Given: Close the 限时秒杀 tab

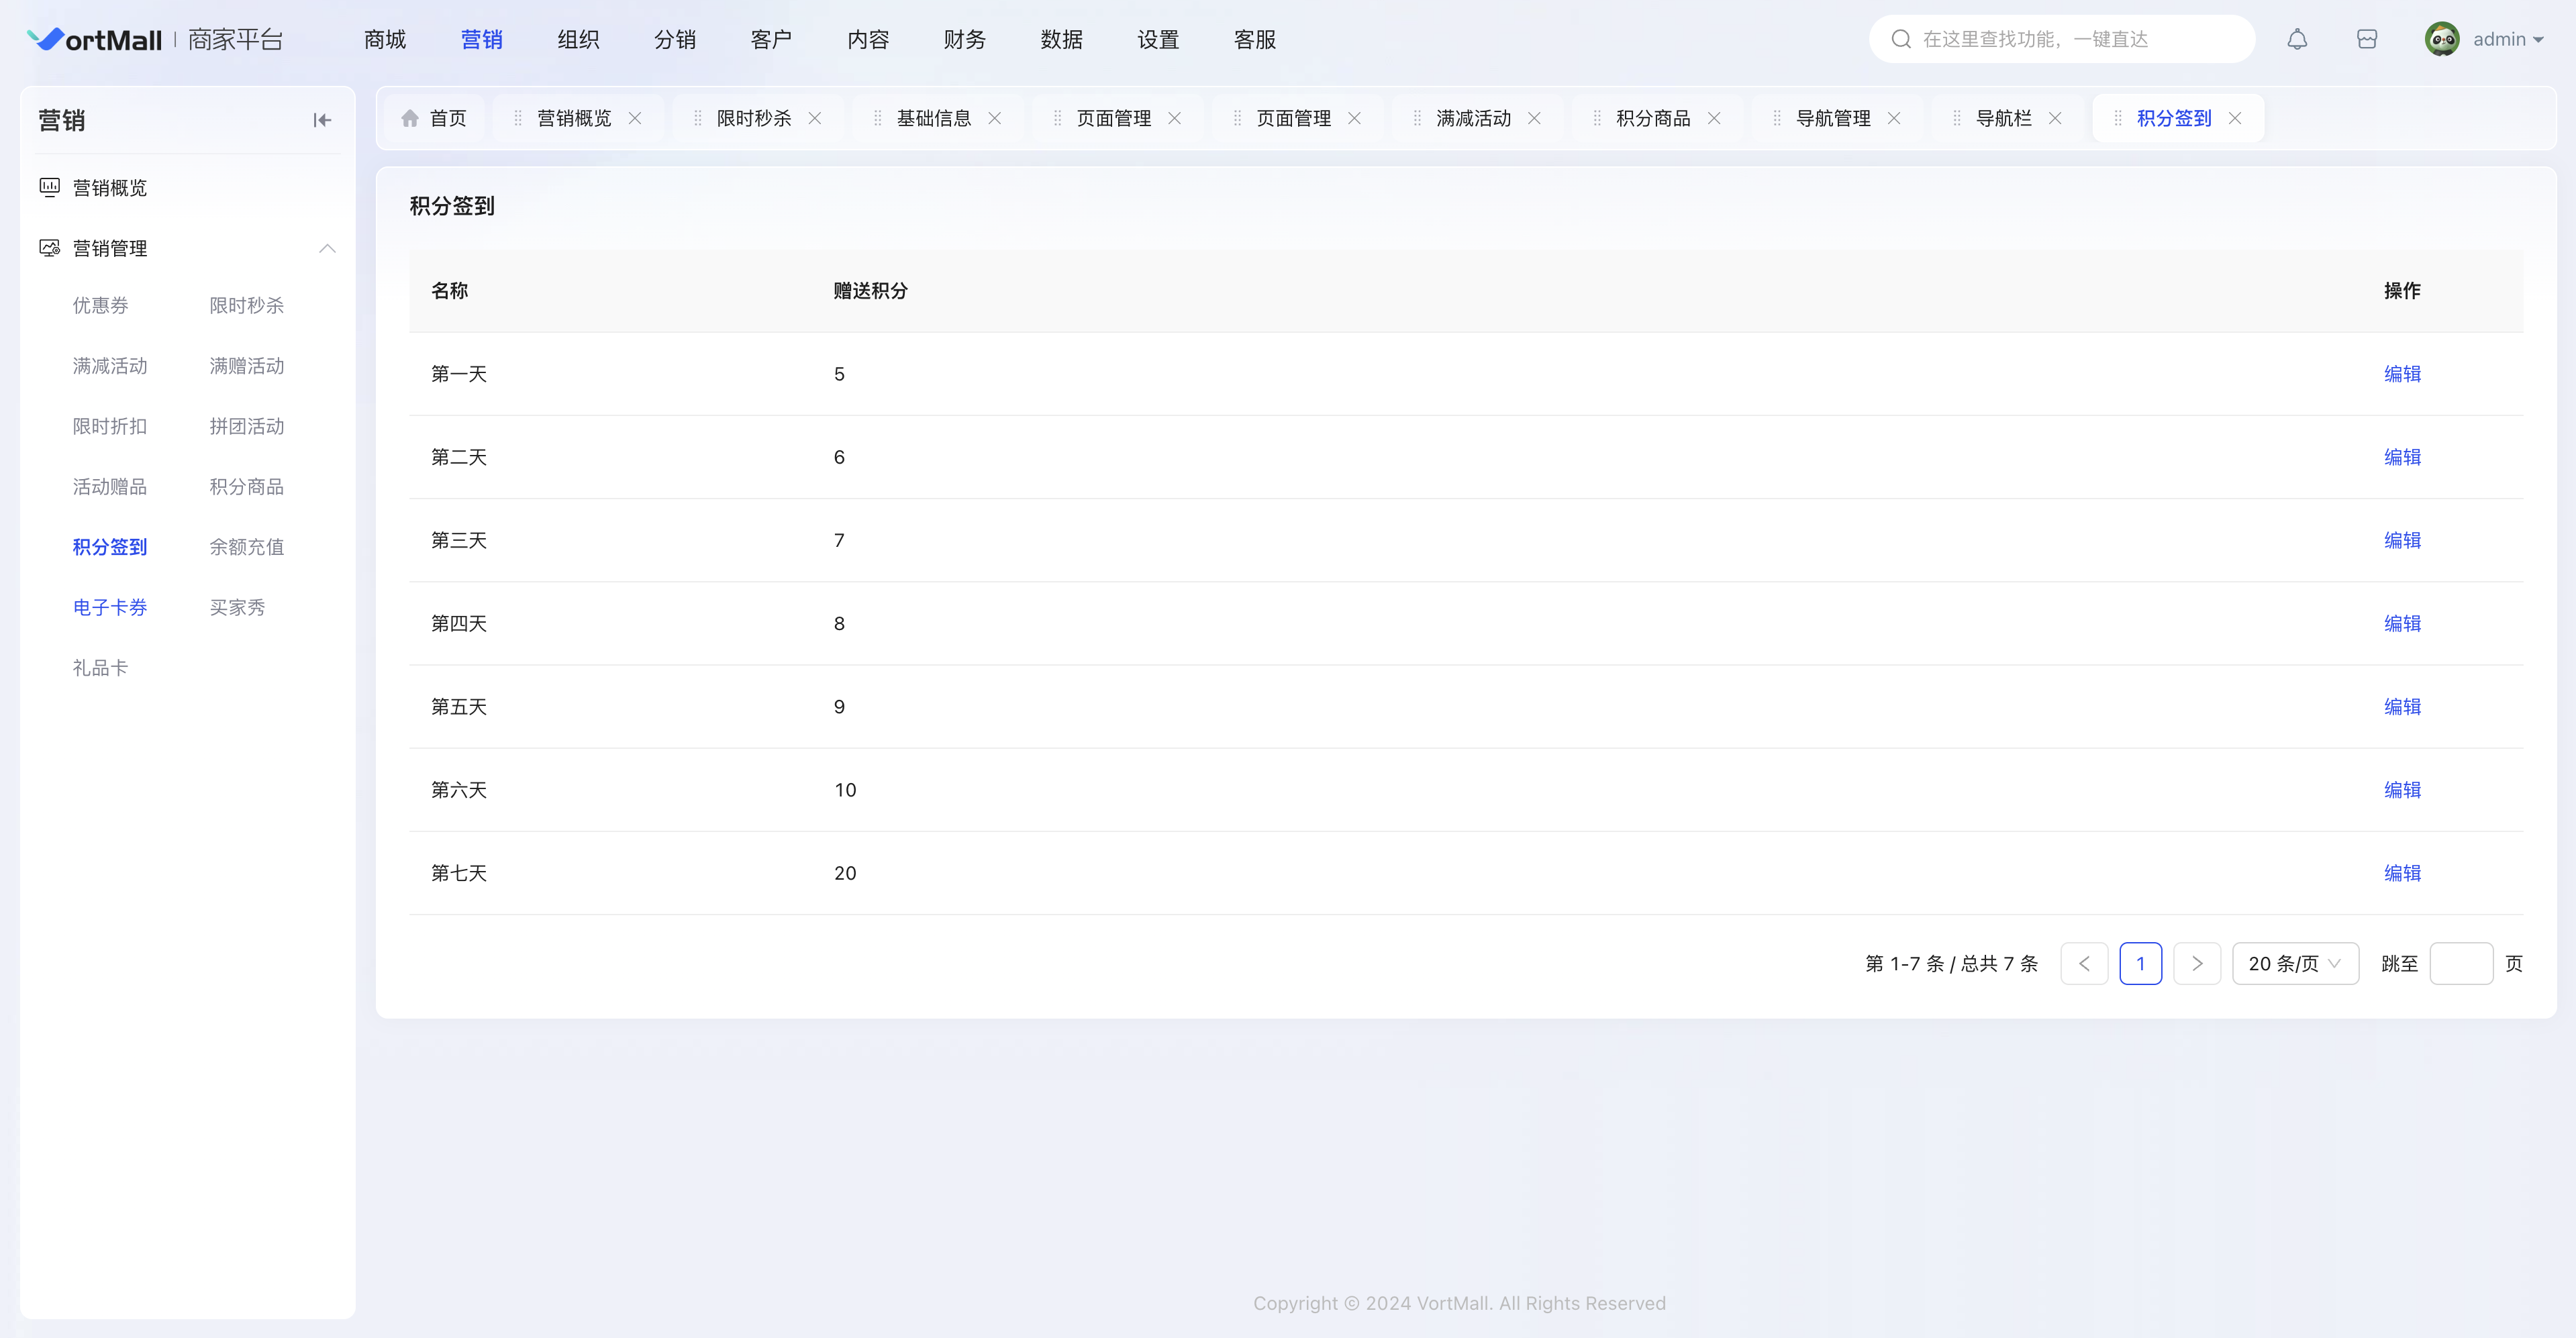Looking at the screenshot, I should [x=815, y=118].
